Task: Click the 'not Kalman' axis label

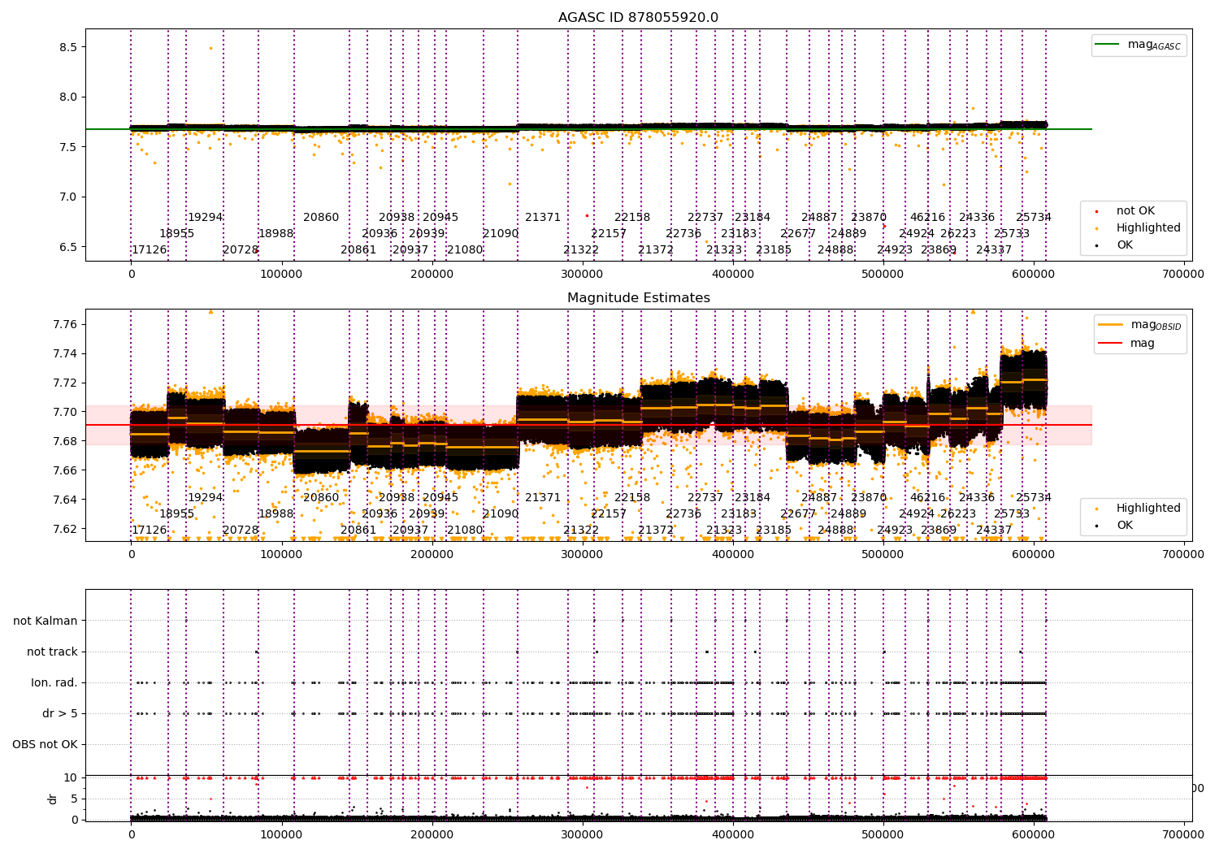Action: [46, 621]
